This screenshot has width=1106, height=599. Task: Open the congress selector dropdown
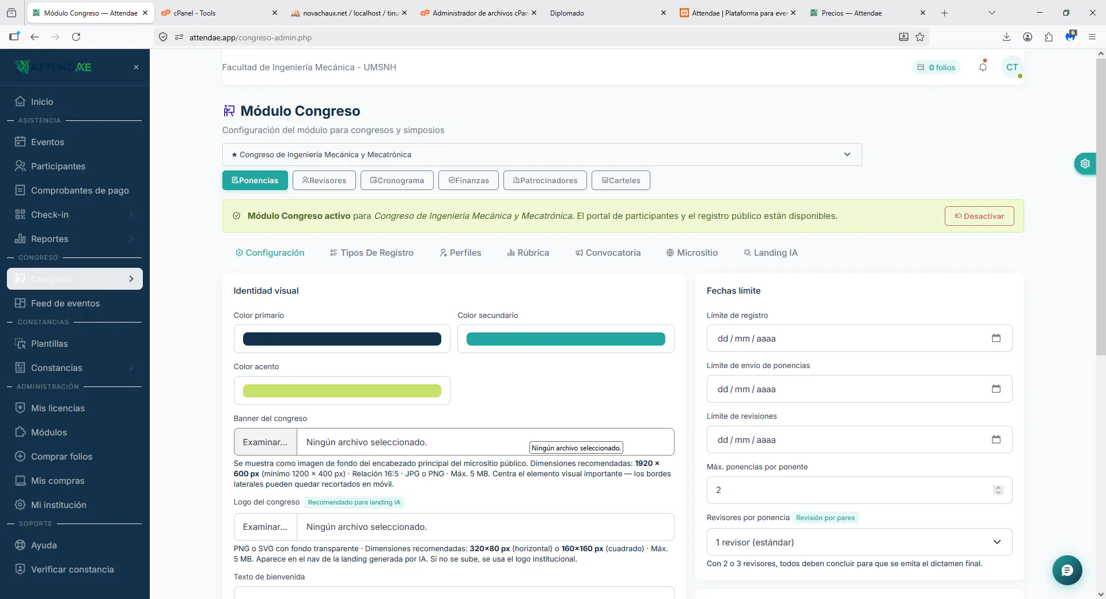pos(542,154)
